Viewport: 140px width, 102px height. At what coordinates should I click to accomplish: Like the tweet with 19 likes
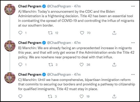(x=81, y=96)
